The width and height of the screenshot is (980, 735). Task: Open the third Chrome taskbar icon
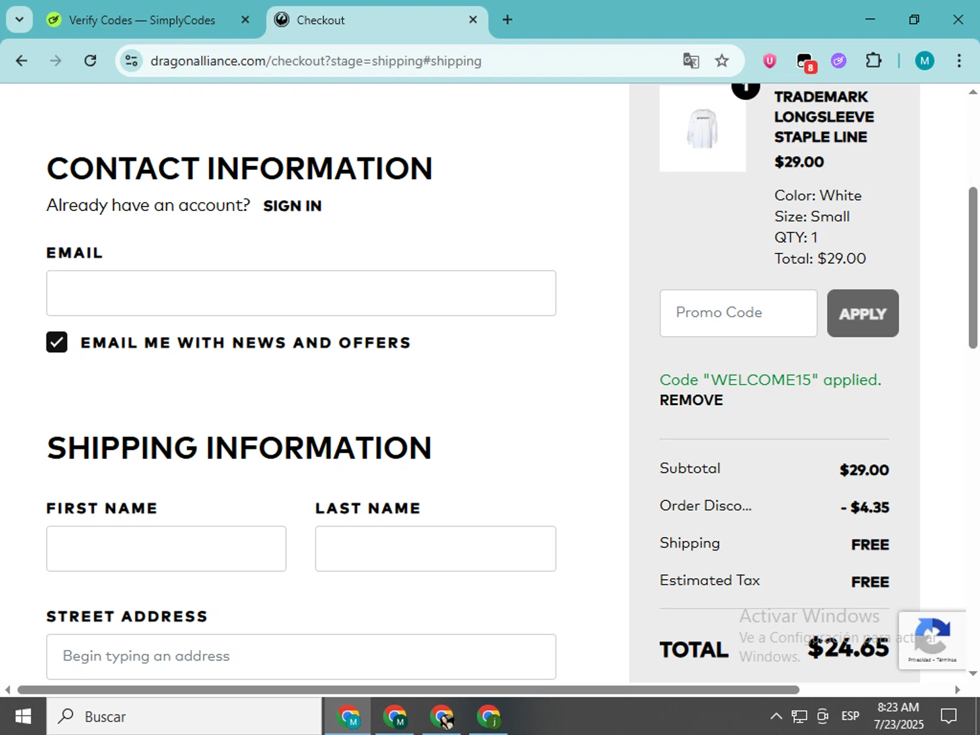442,717
